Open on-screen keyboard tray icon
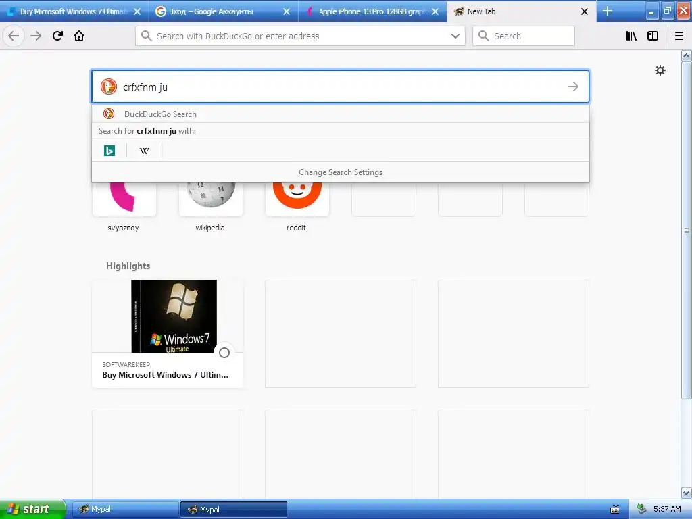 click(615, 510)
